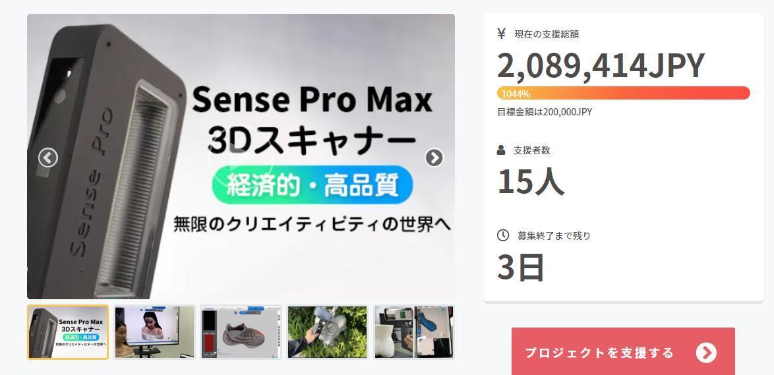
Task: Click the 2,089,414JPY total amount
Action: pos(601,66)
